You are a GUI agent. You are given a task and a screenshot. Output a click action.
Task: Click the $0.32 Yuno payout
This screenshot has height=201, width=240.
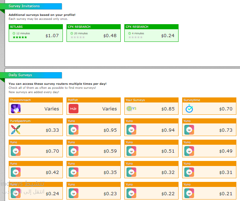click(168, 172)
